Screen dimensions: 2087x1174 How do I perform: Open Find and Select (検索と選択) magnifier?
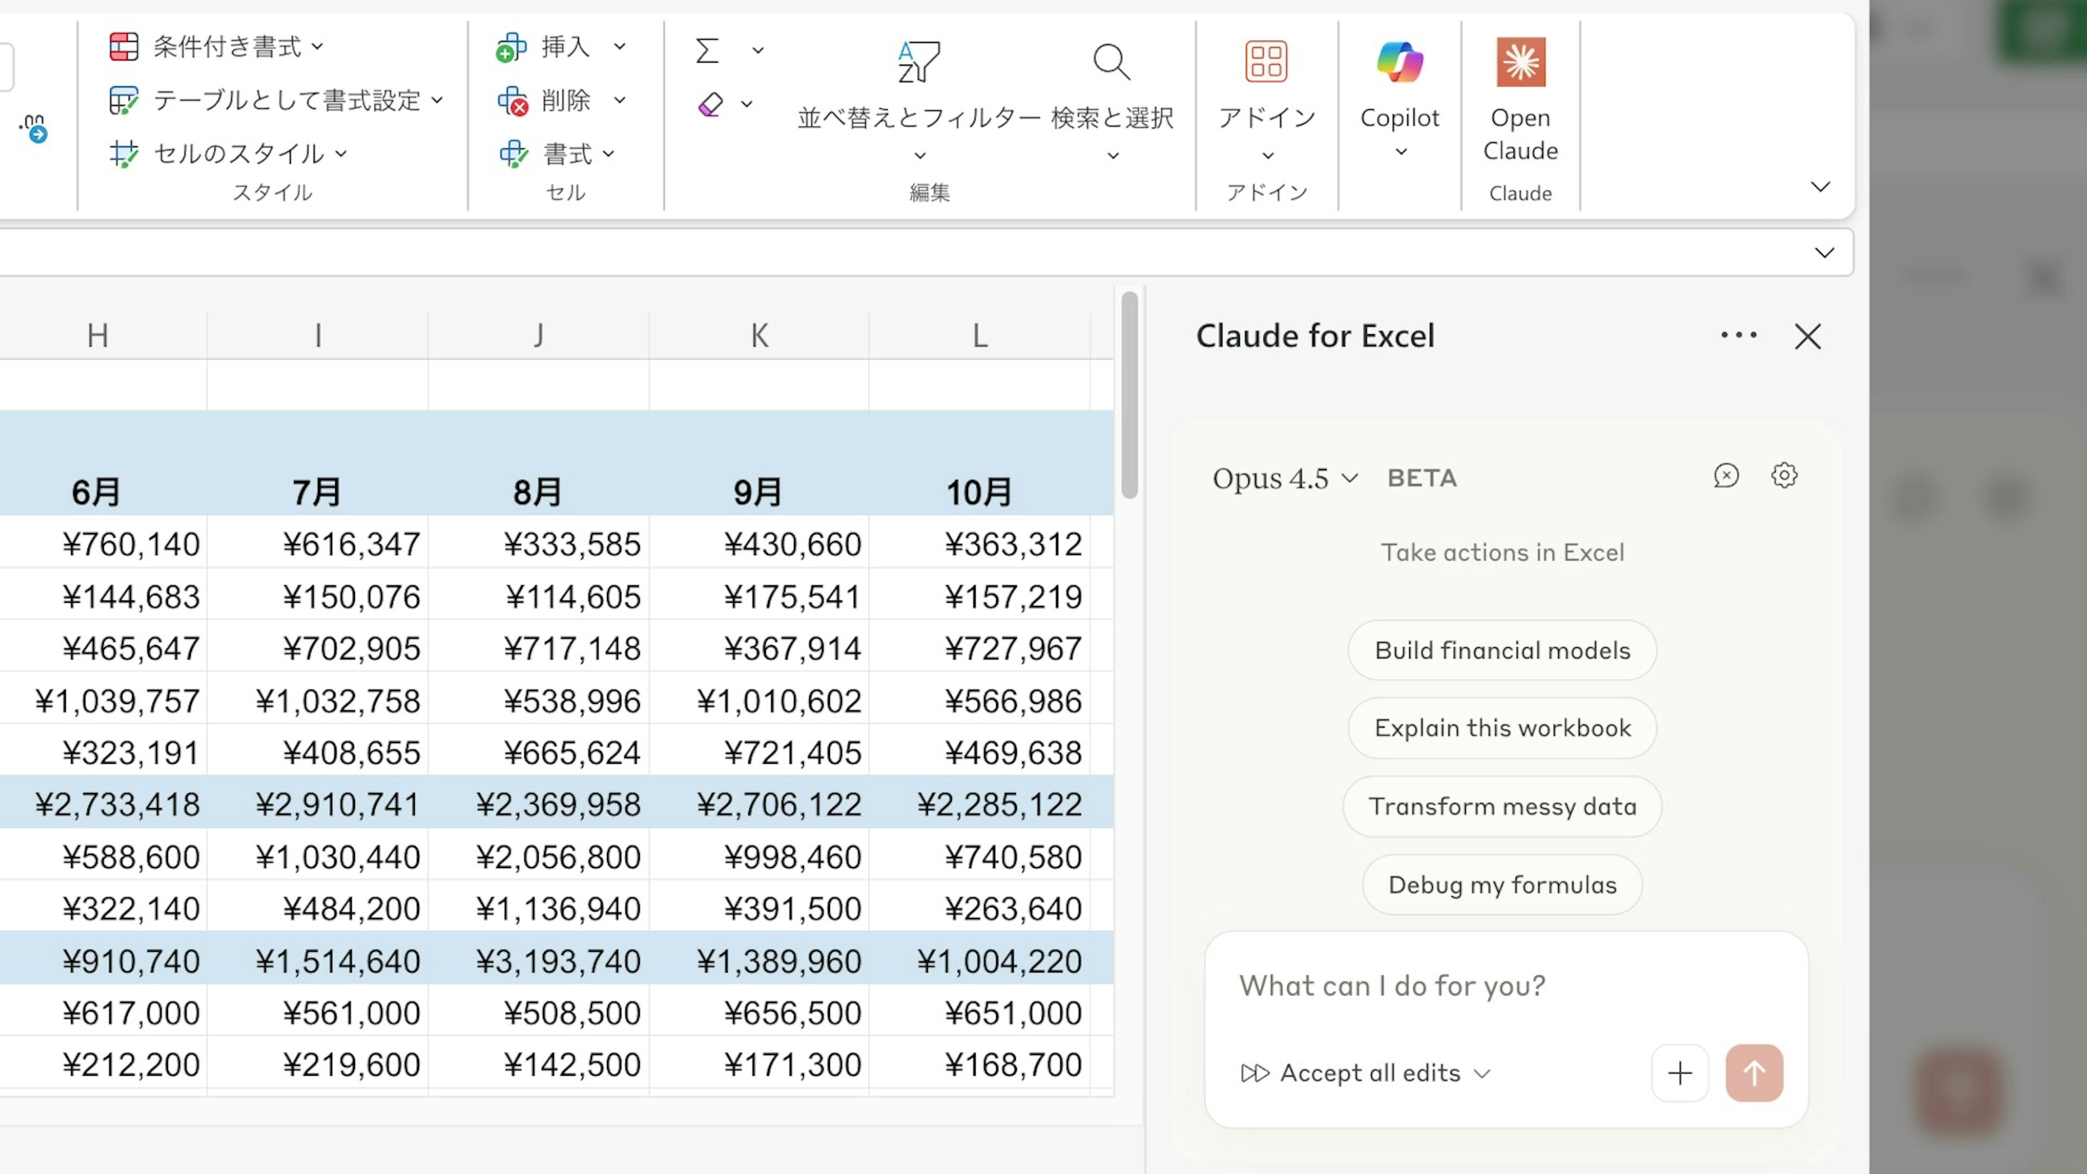click(x=1111, y=63)
